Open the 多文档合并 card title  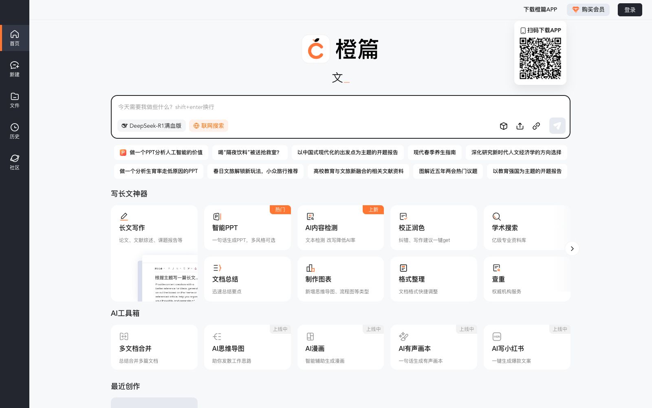135,348
